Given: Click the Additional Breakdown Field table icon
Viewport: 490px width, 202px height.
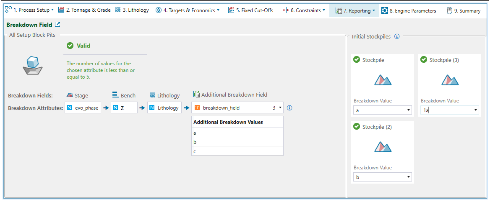Looking at the screenshot, I should (196, 95).
